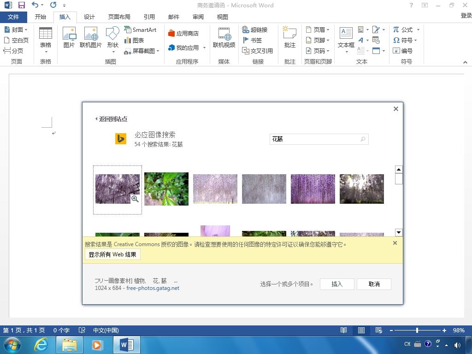Viewport: 472px width, 354px height.
Task: Add a bookmark with 书签
Action: 252,40
